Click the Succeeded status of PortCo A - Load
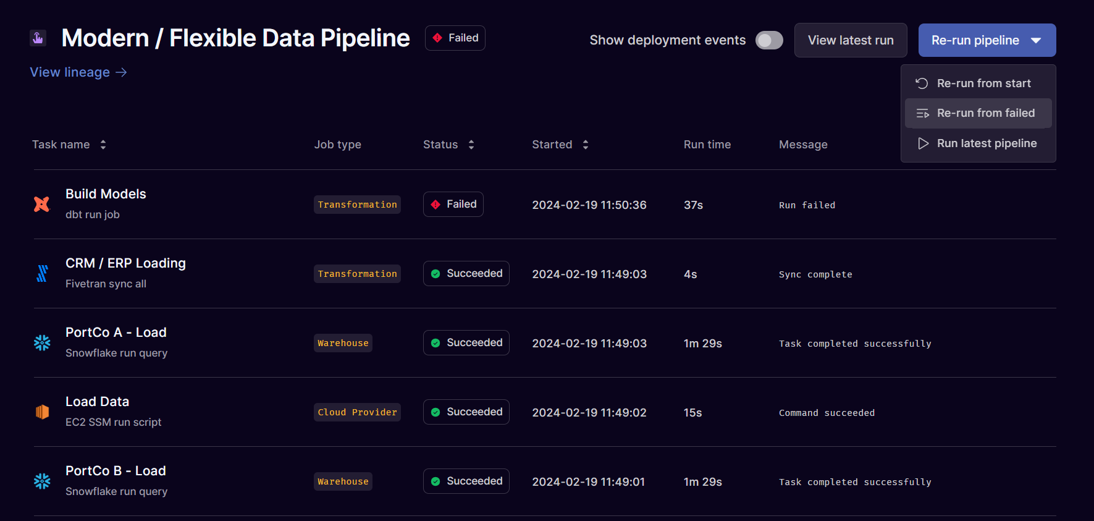The width and height of the screenshot is (1094, 521). [x=466, y=342]
